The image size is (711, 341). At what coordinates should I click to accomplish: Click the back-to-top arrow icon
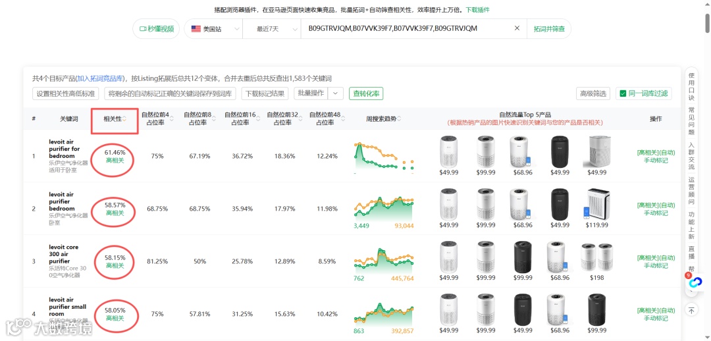click(x=691, y=310)
